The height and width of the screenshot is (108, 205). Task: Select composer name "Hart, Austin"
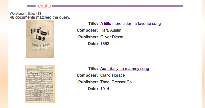(111, 30)
